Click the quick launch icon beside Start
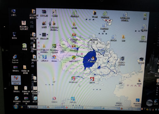Image resolution: width=159 pixels, height=114 pixels. tap(22, 107)
